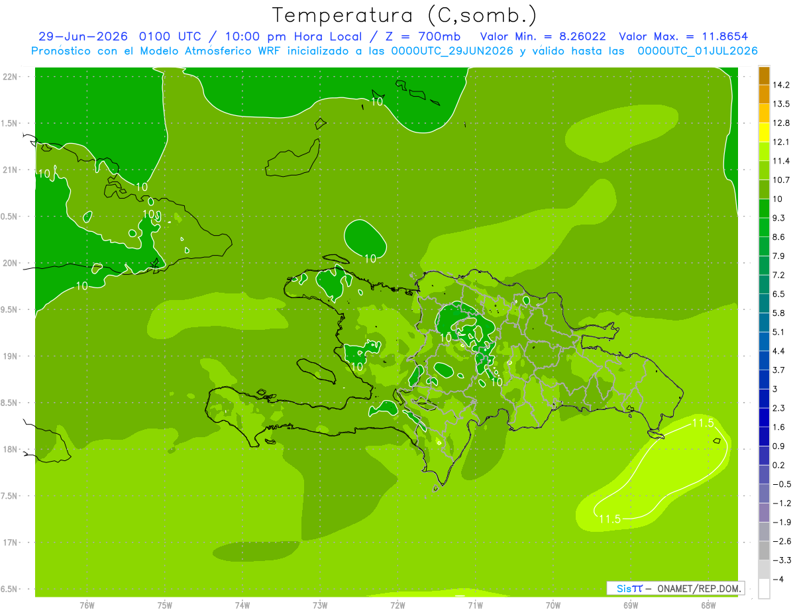Click the "10.7" colorbar value
This screenshot has width=795, height=614.
point(781,180)
